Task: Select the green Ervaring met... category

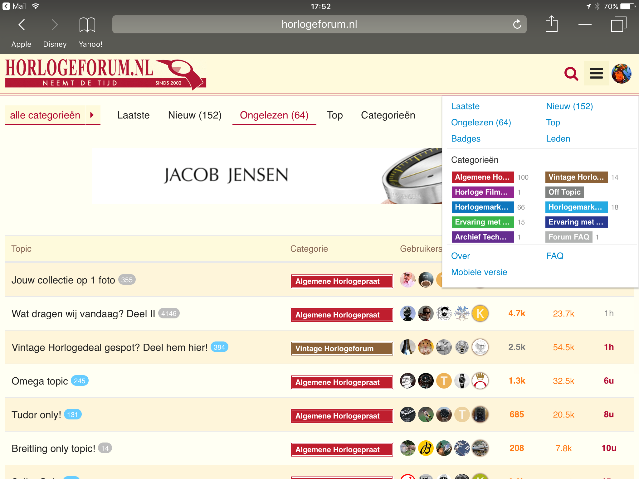Action: 483,222
